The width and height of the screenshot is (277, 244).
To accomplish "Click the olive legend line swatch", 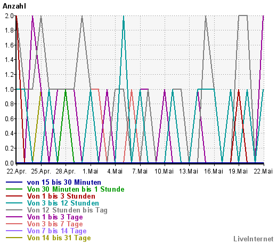I will (x=14, y=238).
